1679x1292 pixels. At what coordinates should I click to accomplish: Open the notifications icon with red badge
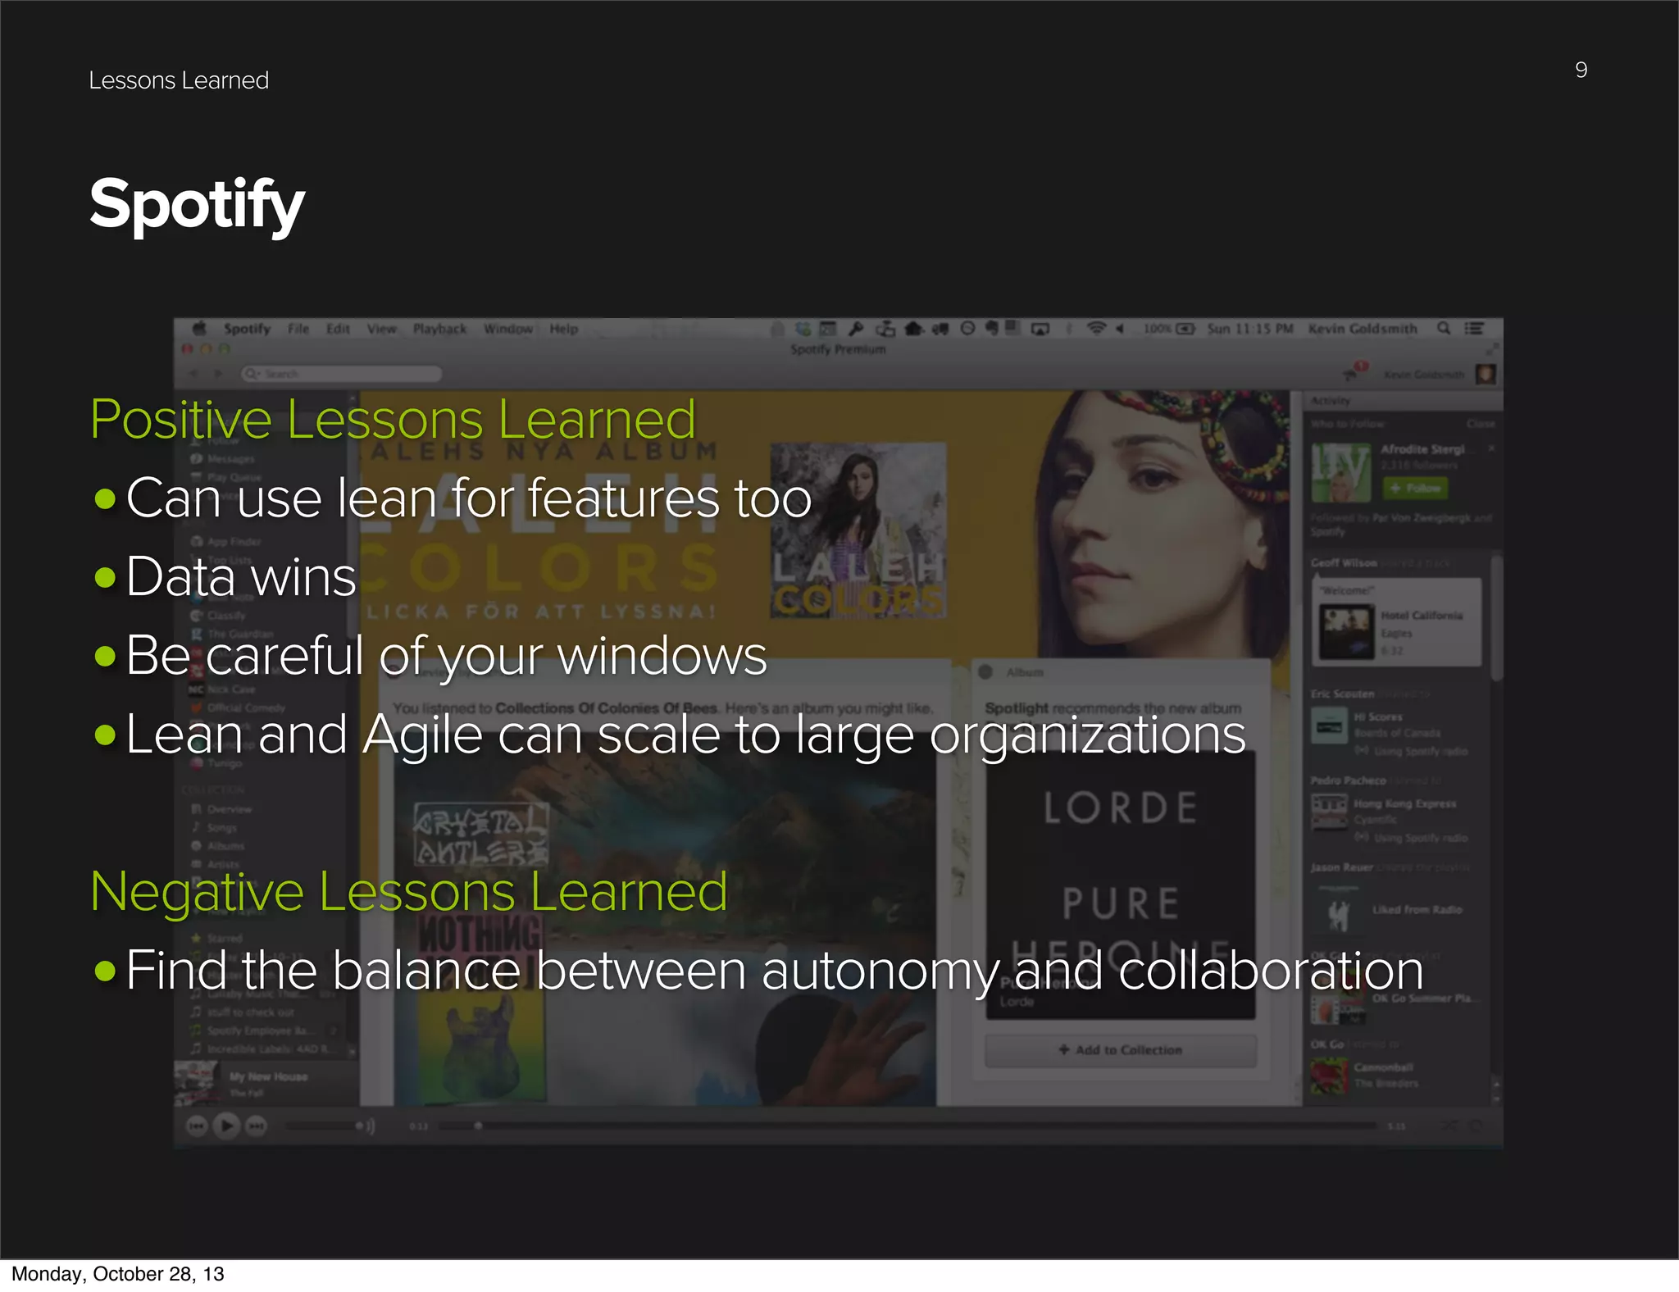tap(1354, 372)
